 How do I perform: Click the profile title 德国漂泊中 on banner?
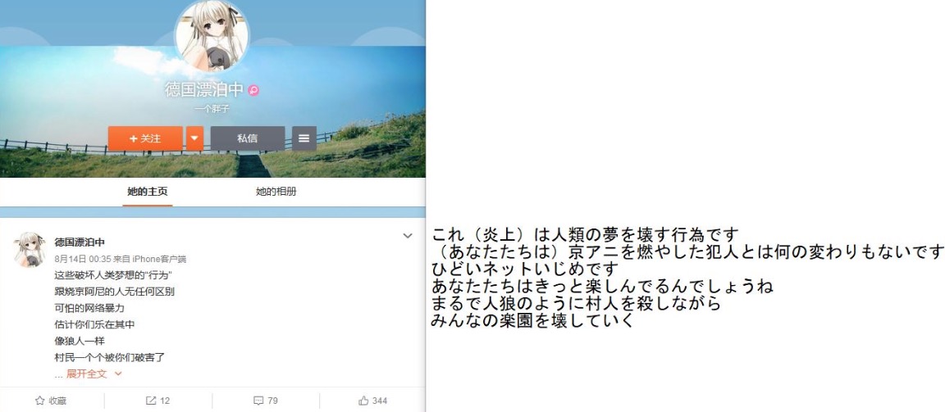[204, 90]
